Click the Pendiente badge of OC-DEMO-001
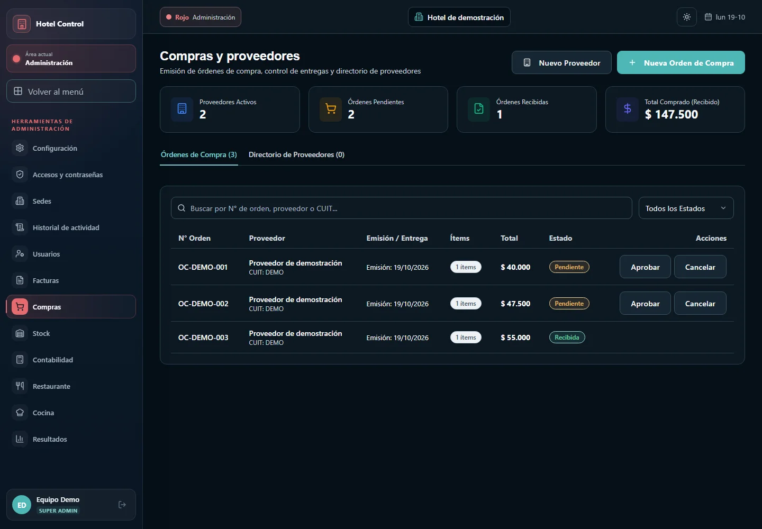 click(x=569, y=267)
